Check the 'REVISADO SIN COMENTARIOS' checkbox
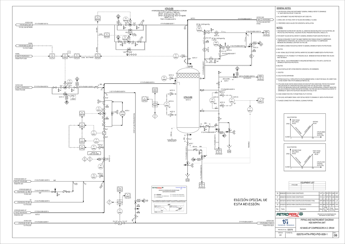This screenshot has height=244, width=345. point(171,195)
